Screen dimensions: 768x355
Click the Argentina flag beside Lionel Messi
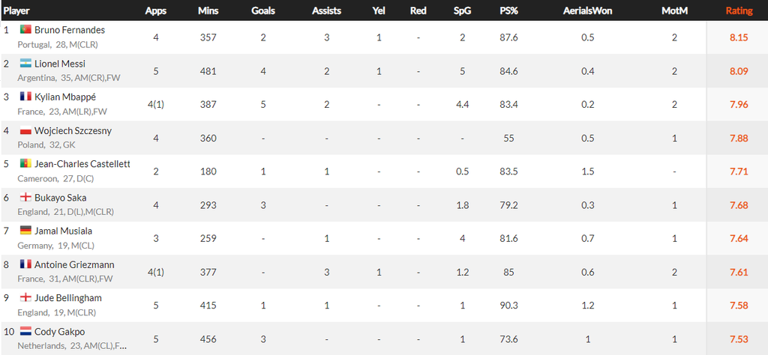tap(25, 64)
